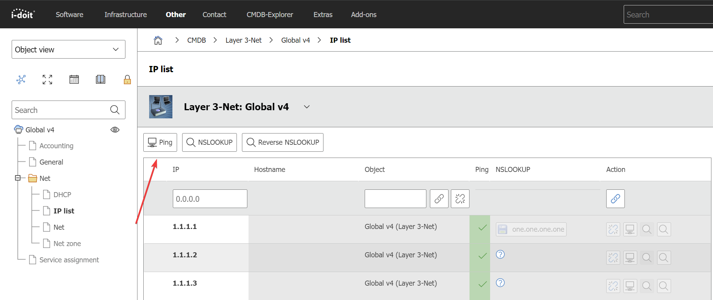
Task: Open the calendar icon in sidebar
Action: point(74,80)
